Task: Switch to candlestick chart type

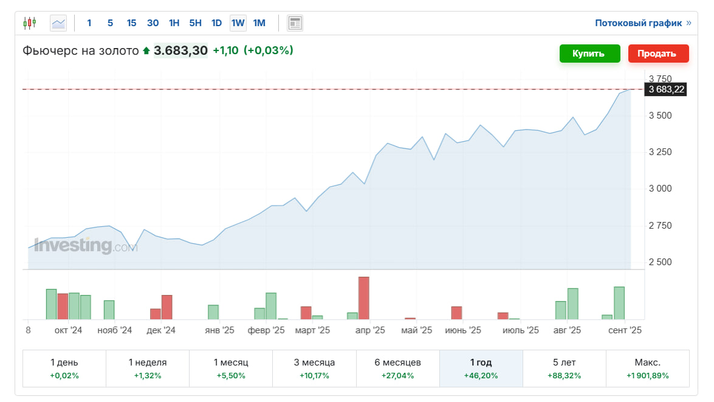Action: [29, 23]
